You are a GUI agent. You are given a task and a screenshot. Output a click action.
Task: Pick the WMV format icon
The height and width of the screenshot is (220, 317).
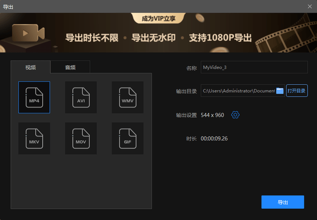tap(127, 97)
